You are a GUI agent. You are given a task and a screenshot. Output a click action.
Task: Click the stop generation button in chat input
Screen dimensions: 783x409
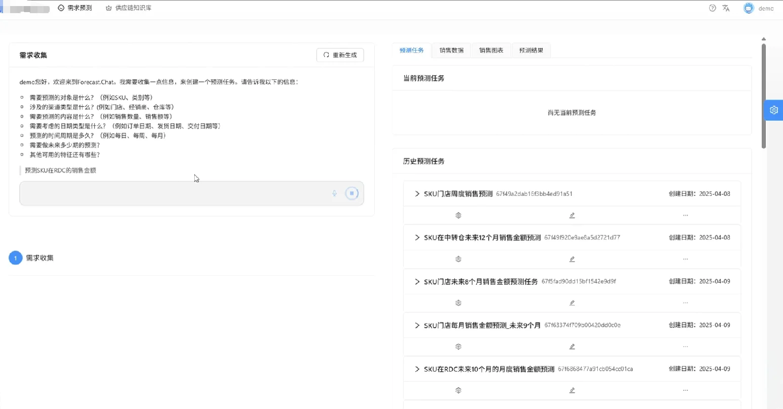352,193
